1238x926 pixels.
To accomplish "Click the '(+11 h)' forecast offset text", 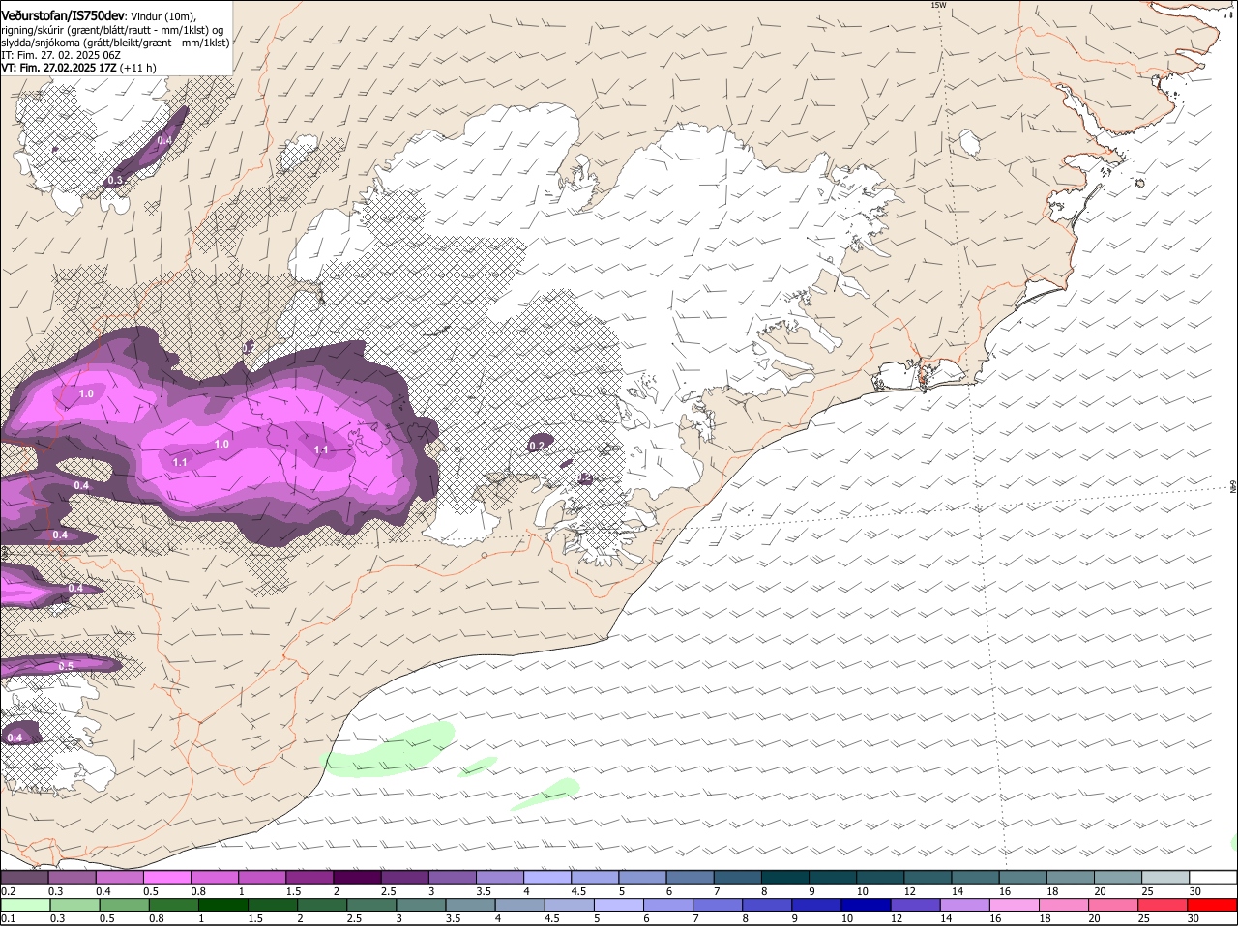I will point(139,68).
